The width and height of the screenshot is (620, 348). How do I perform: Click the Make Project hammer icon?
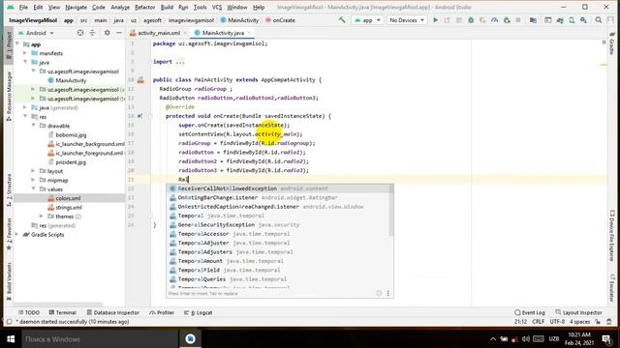(x=342, y=19)
